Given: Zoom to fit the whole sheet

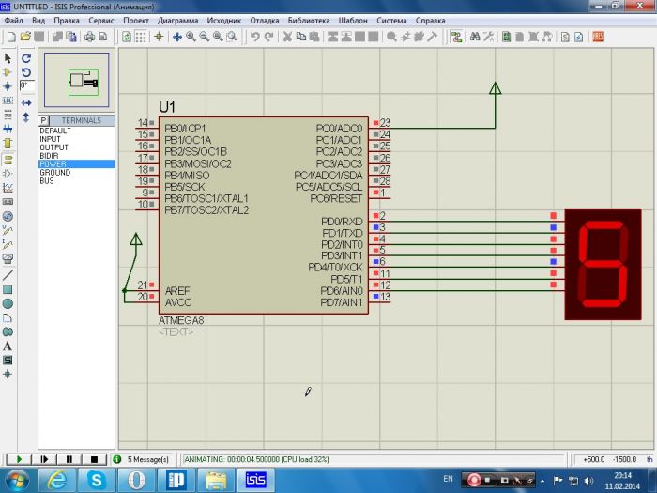Looking at the screenshot, I should tap(218, 37).
